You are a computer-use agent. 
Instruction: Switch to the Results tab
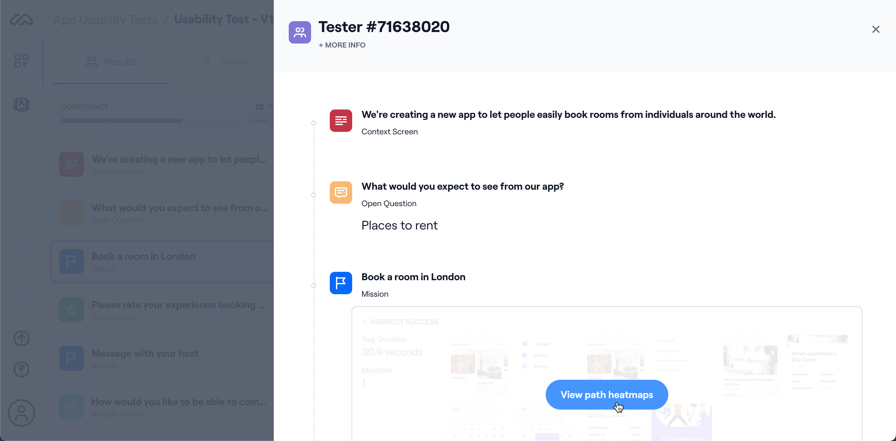111,62
